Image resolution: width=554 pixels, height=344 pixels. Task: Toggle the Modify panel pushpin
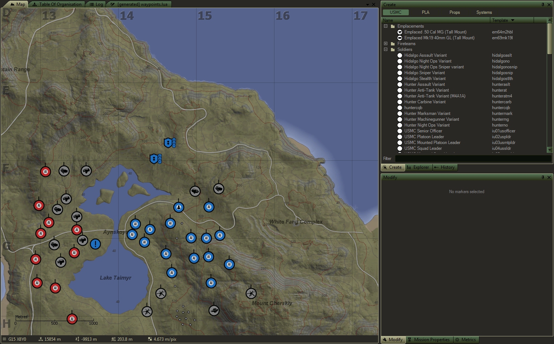pyautogui.click(x=543, y=177)
